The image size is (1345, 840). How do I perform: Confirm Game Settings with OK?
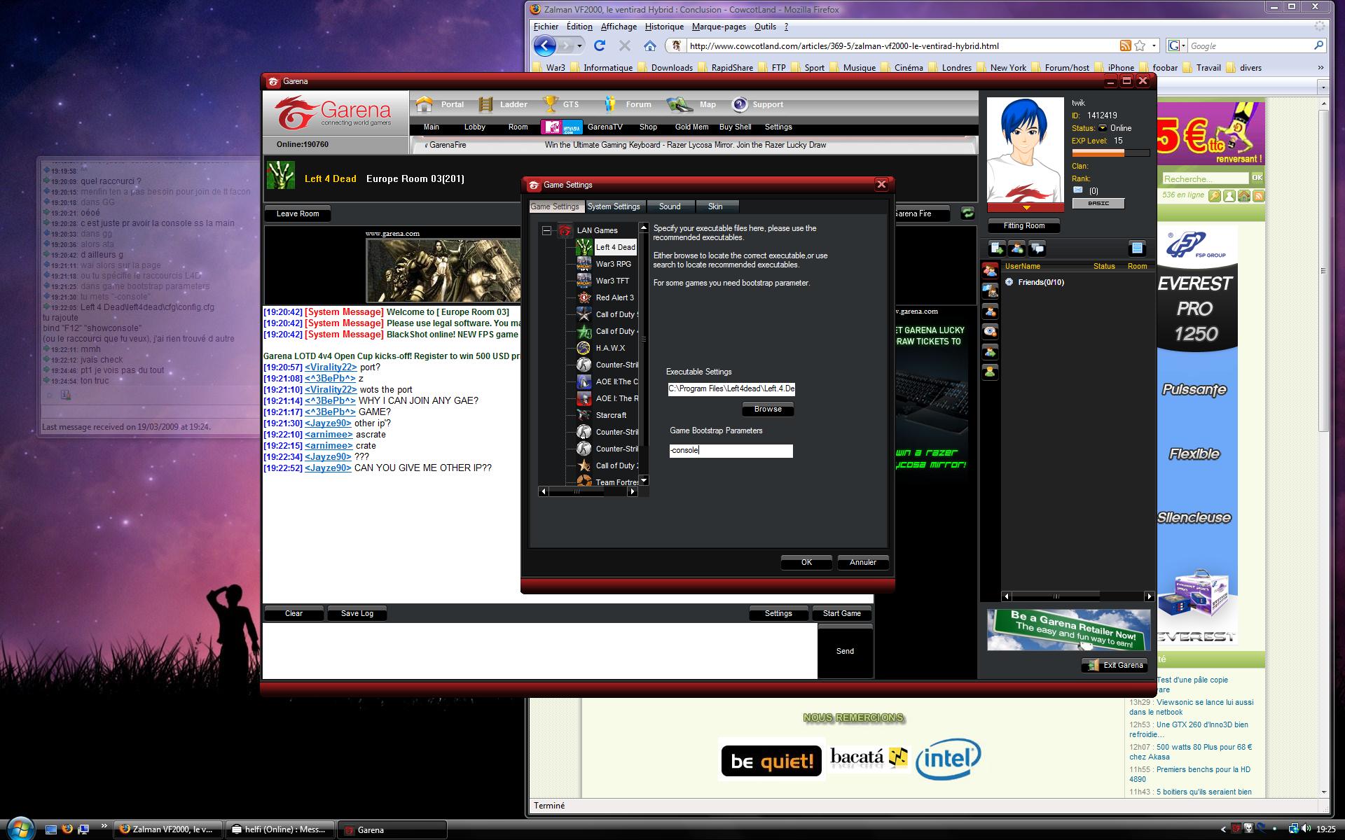click(x=806, y=562)
